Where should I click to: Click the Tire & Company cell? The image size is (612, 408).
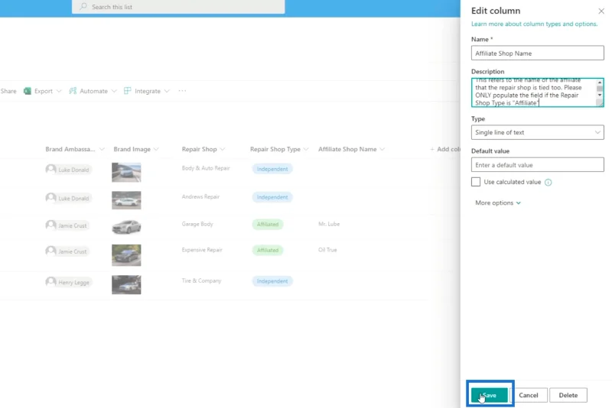point(201,280)
